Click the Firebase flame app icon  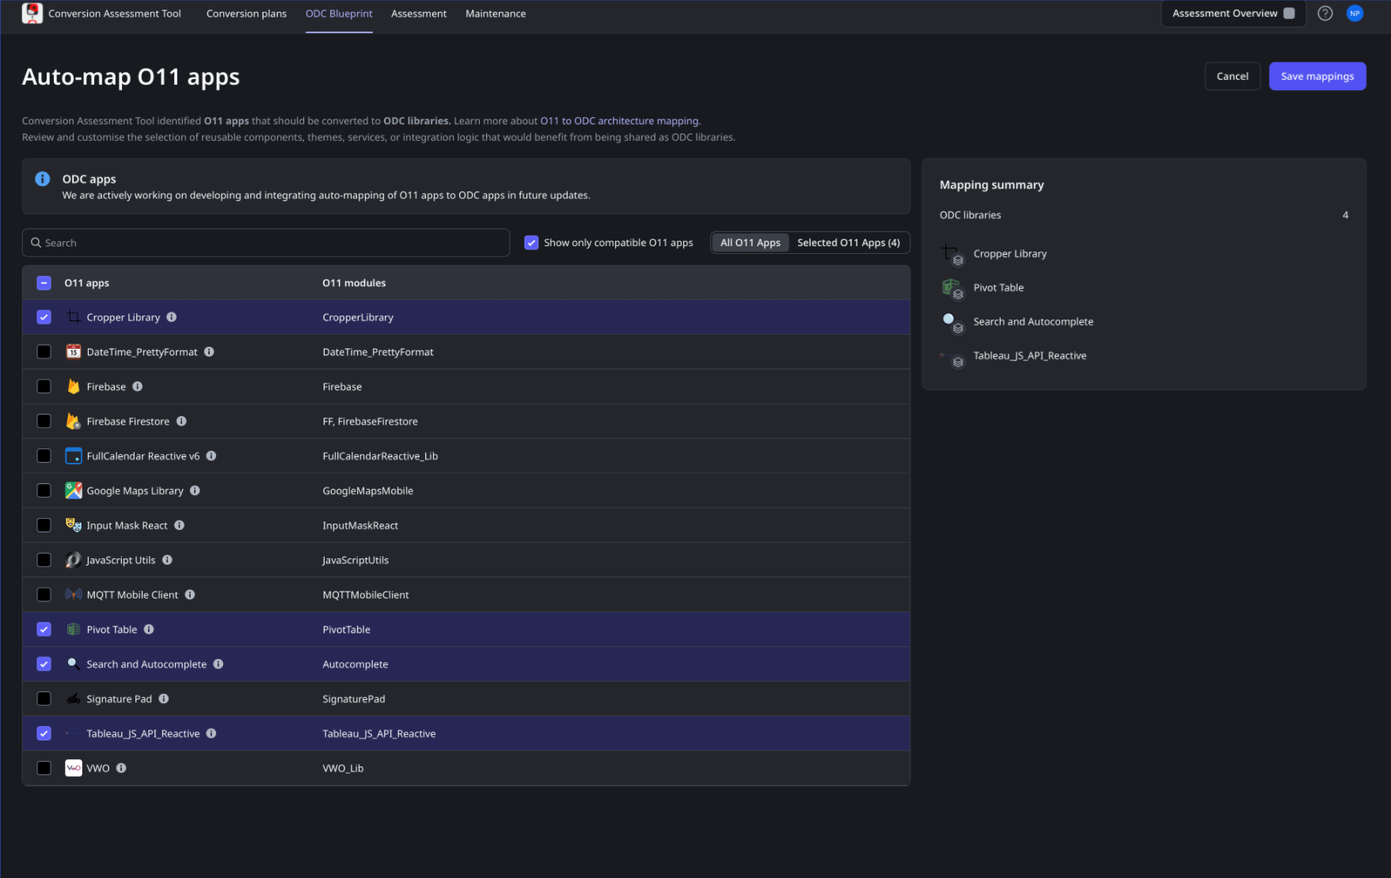click(74, 387)
